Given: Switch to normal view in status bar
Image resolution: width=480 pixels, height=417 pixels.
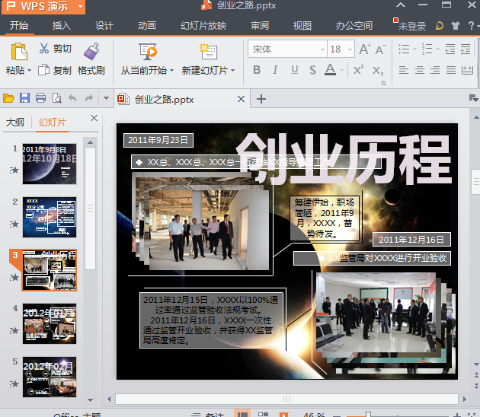Looking at the screenshot, I should pyautogui.click(x=242, y=414).
